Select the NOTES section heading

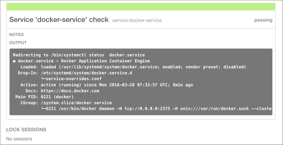[x=16, y=35]
